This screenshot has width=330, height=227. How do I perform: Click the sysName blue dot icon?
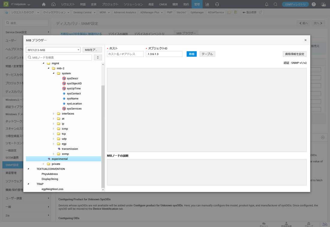(x=64, y=99)
